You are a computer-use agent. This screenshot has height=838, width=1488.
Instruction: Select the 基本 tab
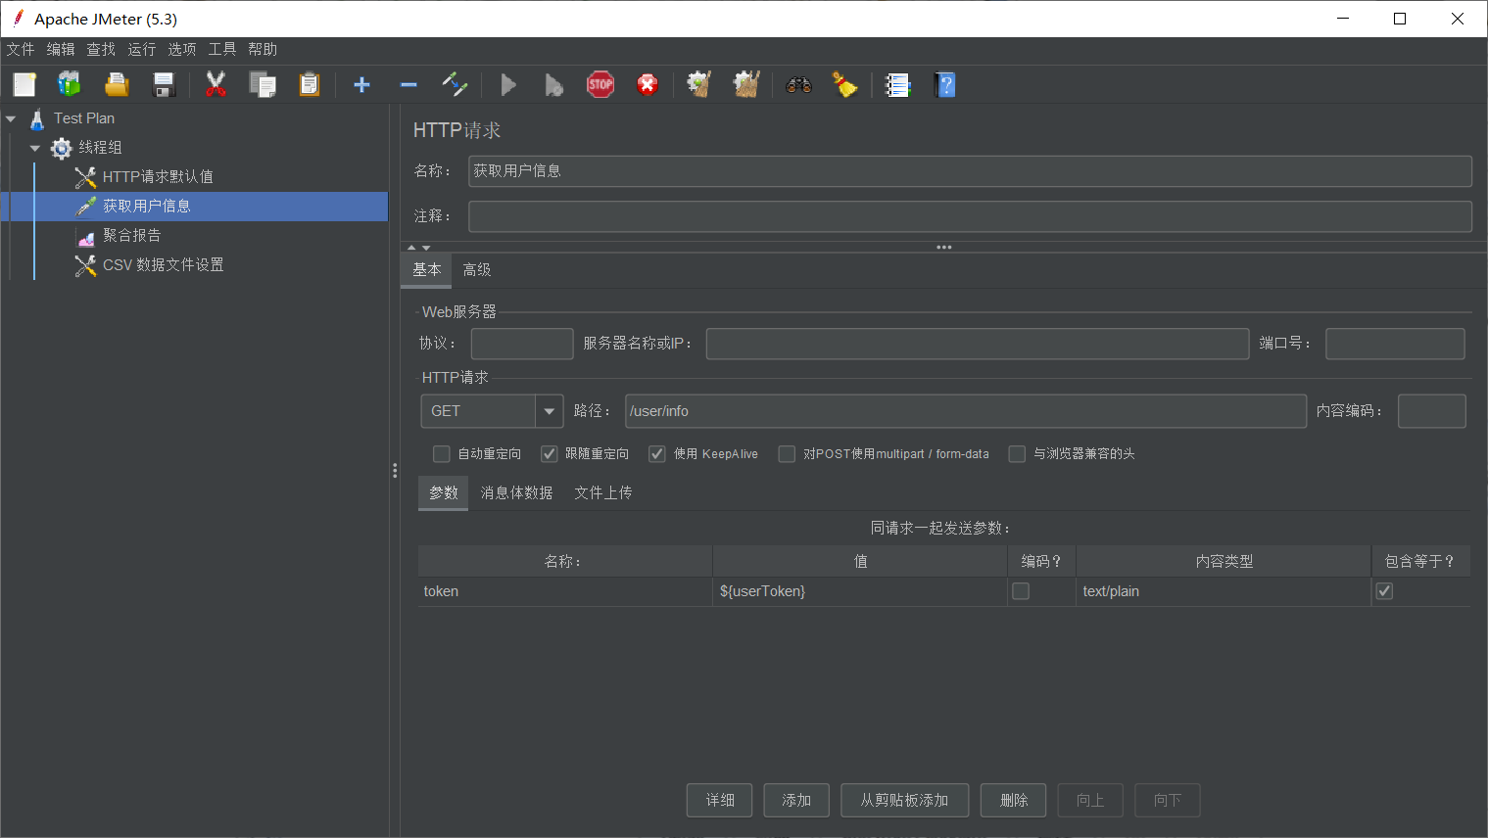pyautogui.click(x=426, y=270)
